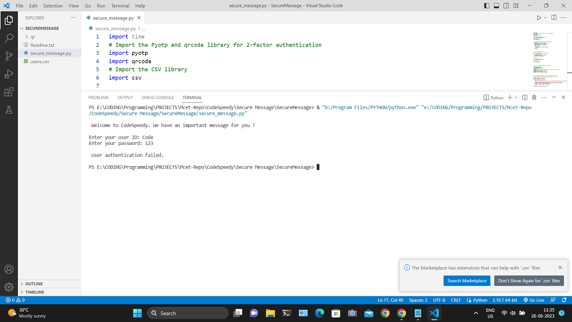
Task: Close the terminal panel
Action: [x=564, y=97]
